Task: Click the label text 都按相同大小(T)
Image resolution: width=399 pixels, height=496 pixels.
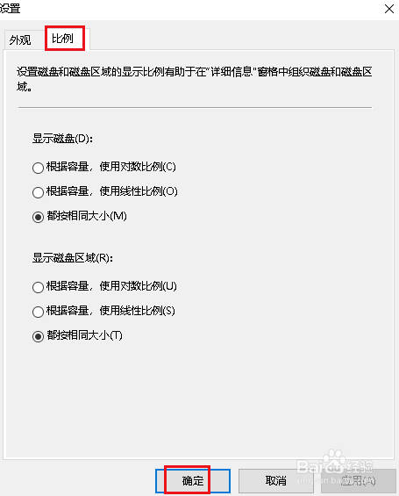Action: 84,335
